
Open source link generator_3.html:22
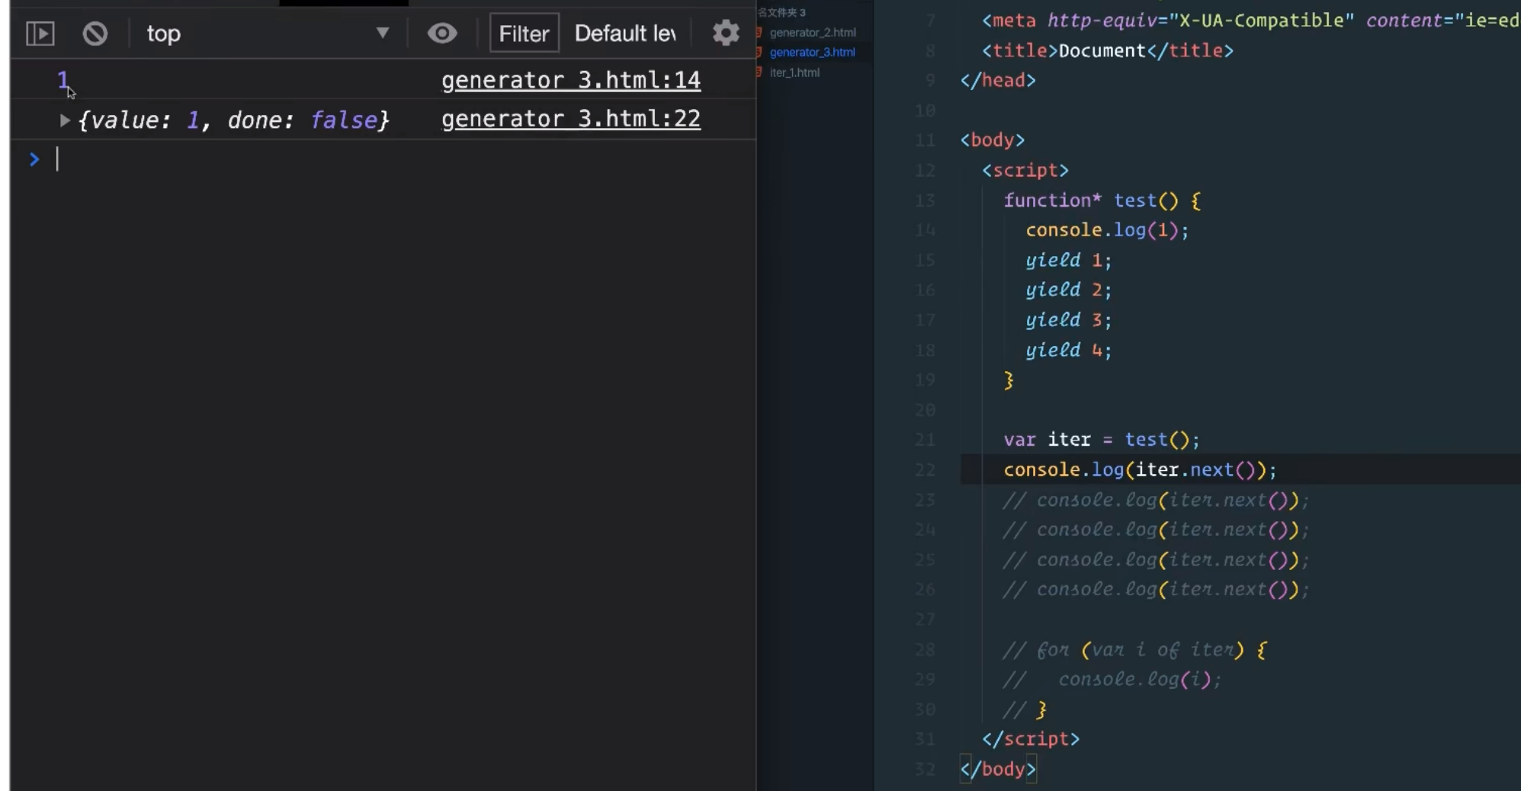[x=571, y=119]
